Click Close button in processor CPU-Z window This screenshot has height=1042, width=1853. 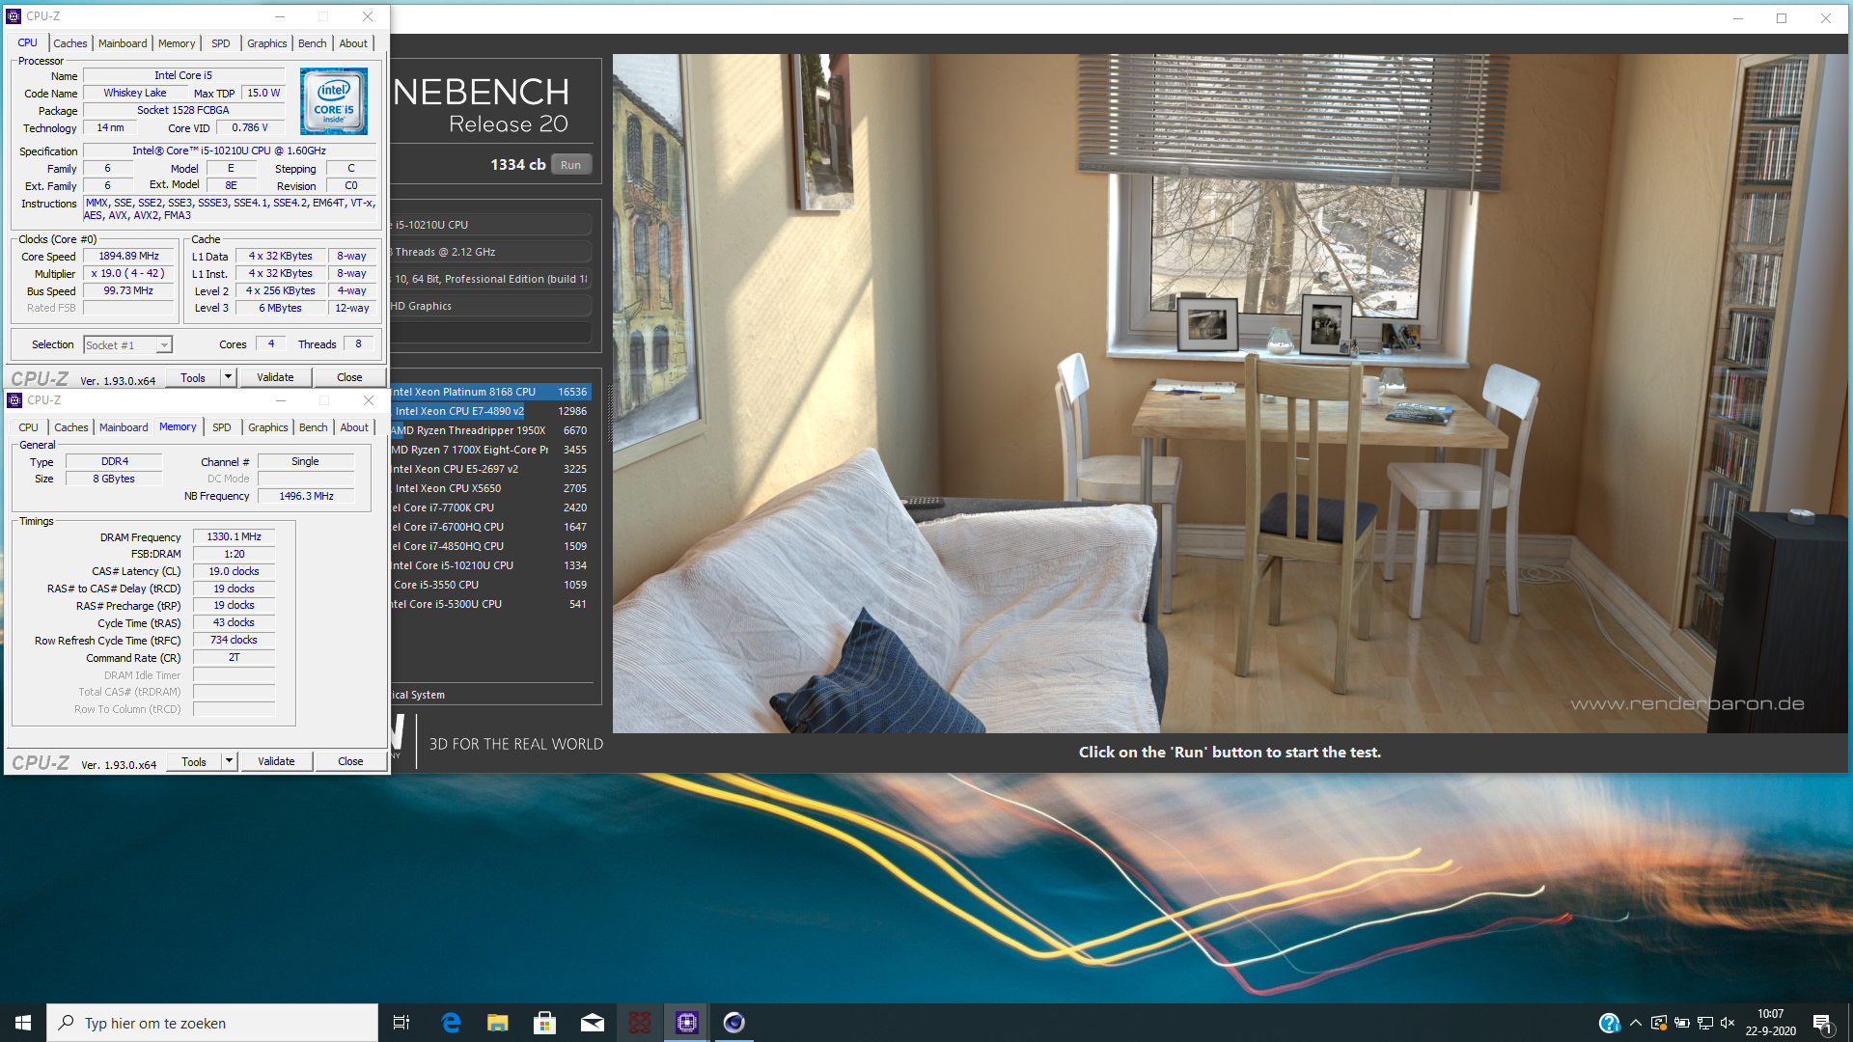tap(349, 377)
